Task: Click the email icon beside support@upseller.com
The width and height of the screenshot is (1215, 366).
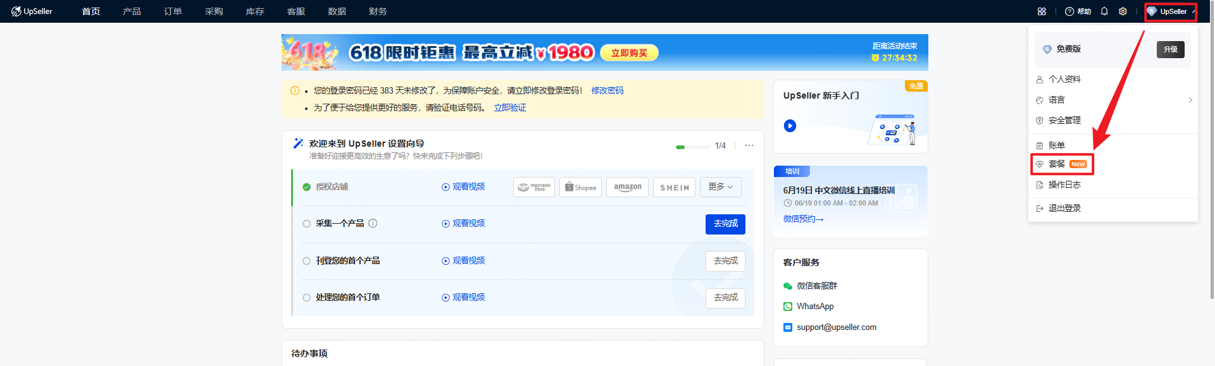Action: [788, 327]
